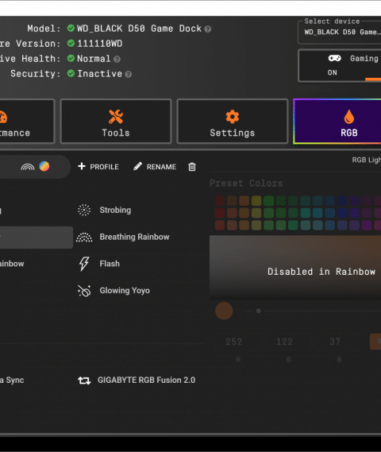Toggle Gaming mode ON button
381x452 pixels.
(x=340, y=66)
